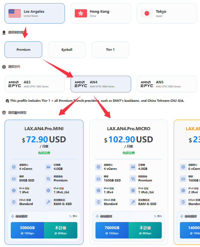Click the $72.90 USD price
200x247 pixels.
point(44,140)
